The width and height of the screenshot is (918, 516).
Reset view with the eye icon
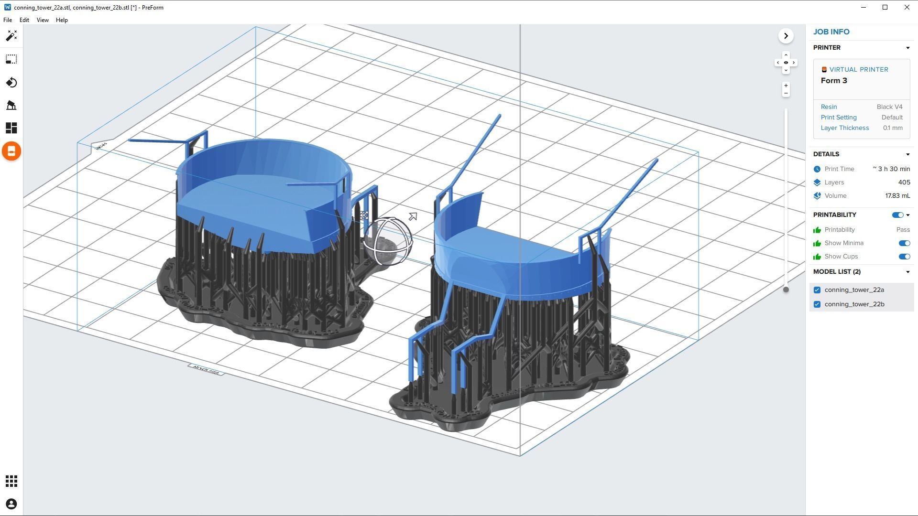pyautogui.click(x=786, y=63)
